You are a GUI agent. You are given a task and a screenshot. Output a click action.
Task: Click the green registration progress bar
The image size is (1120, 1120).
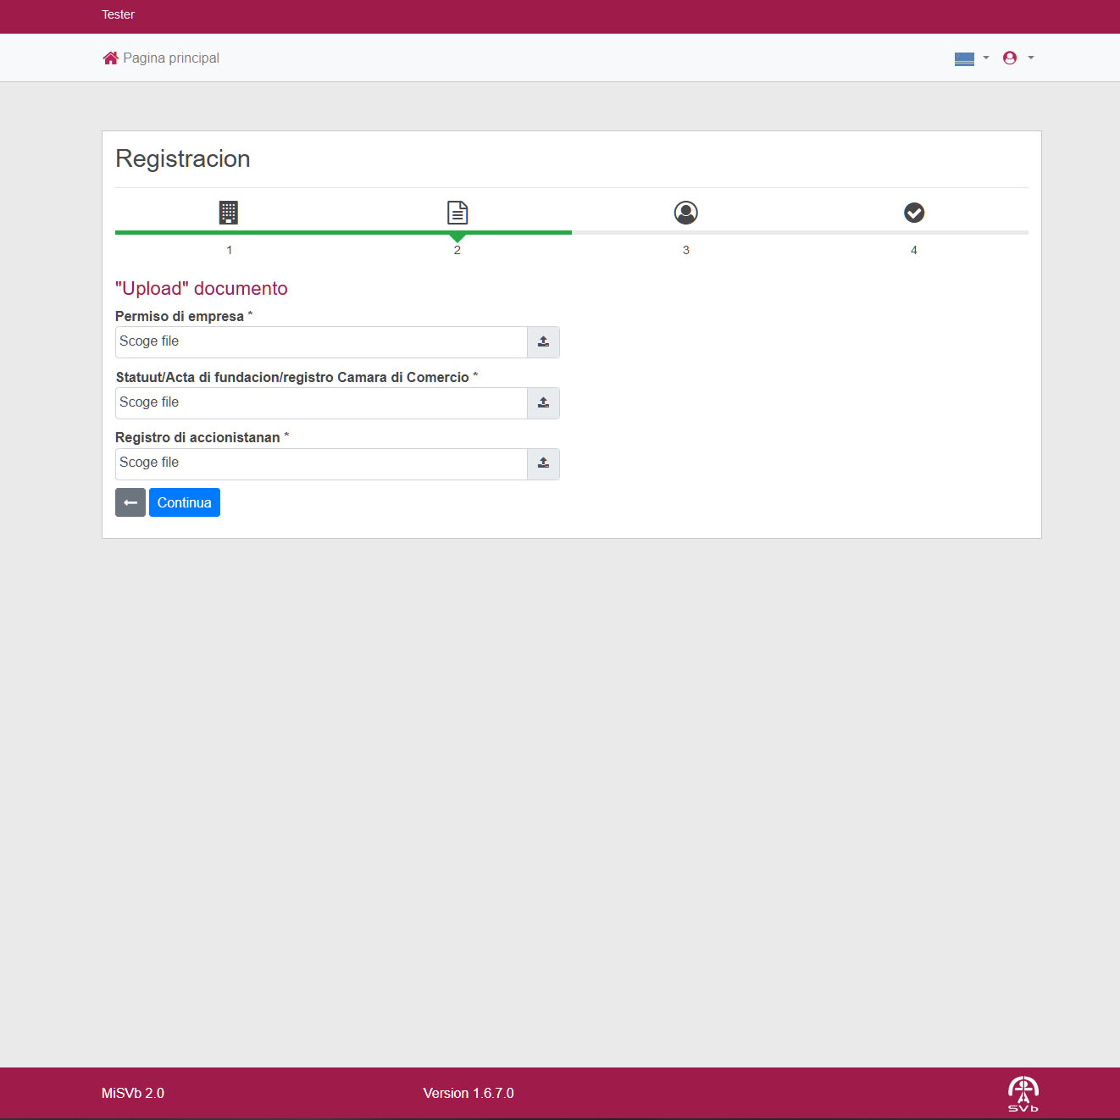pos(343,232)
